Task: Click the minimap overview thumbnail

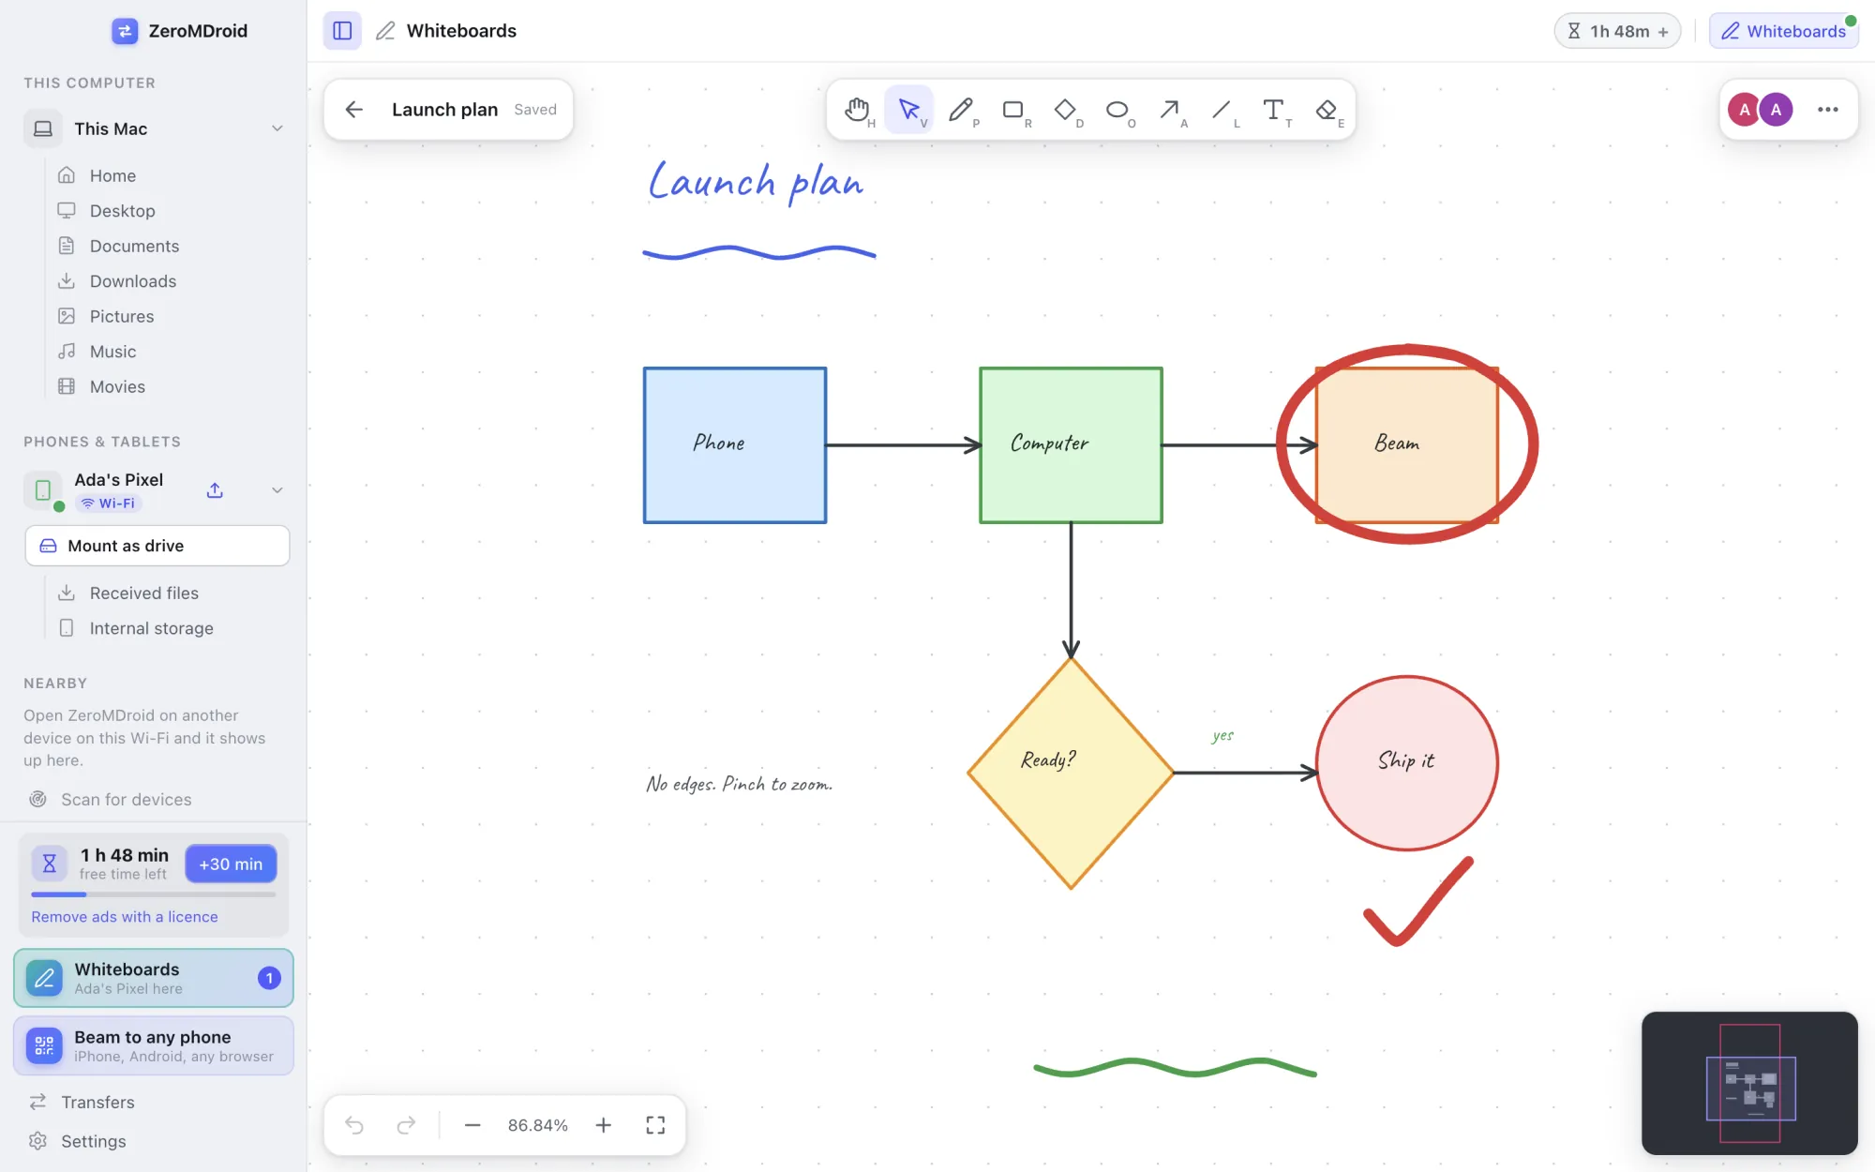Action: click(x=1749, y=1083)
